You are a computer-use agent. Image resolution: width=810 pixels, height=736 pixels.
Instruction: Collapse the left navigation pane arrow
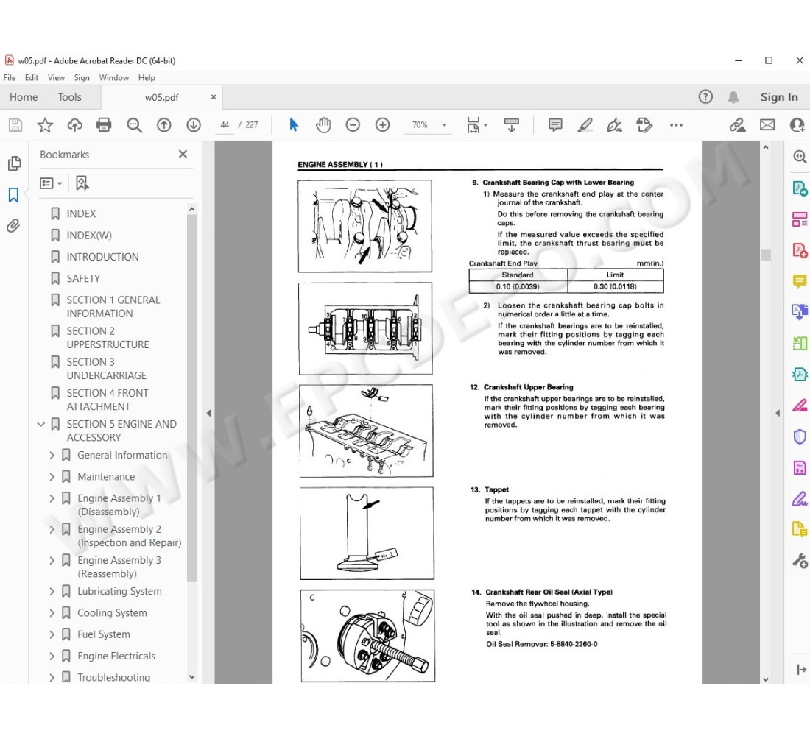208,414
